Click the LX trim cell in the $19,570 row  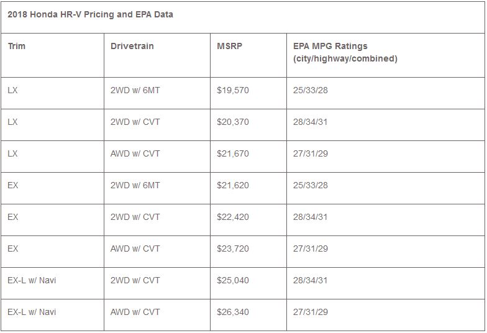click(13, 90)
